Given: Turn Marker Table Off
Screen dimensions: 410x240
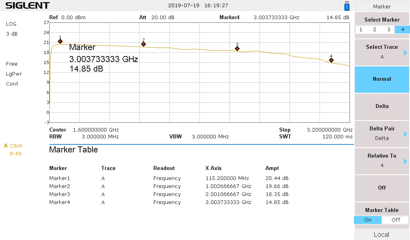Looking at the screenshot, I should click(x=396, y=220).
